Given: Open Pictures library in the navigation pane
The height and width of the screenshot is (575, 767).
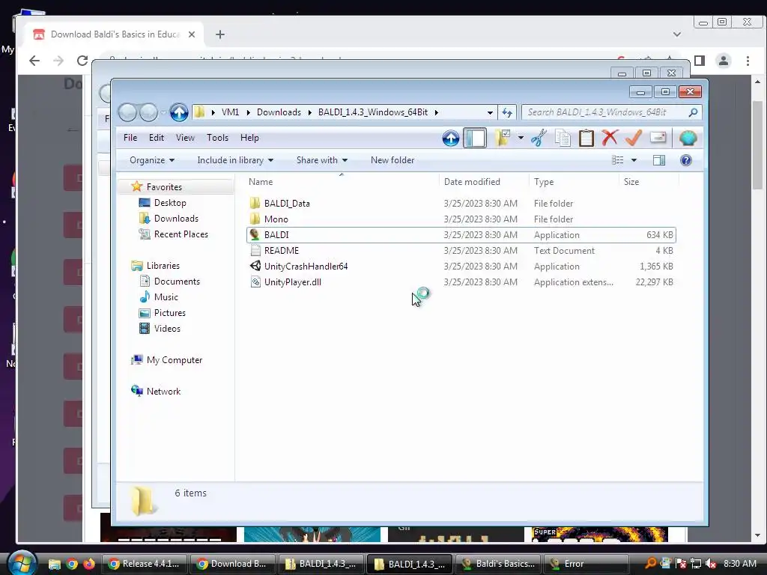Looking at the screenshot, I should coord(170,312).
